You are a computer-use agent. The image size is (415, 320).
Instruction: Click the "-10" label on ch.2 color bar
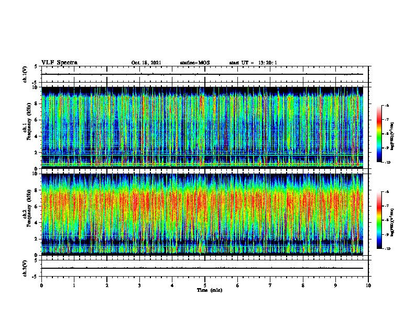[387, 249]
